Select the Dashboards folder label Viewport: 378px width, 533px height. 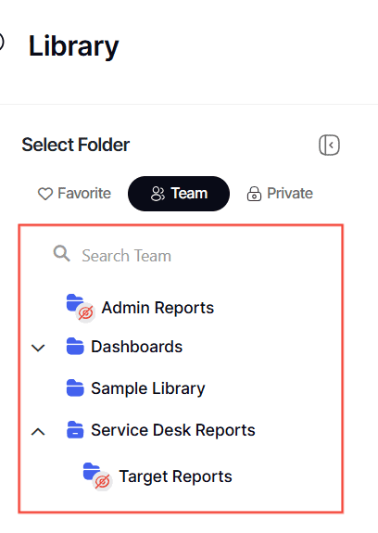[x=136, y=347]
